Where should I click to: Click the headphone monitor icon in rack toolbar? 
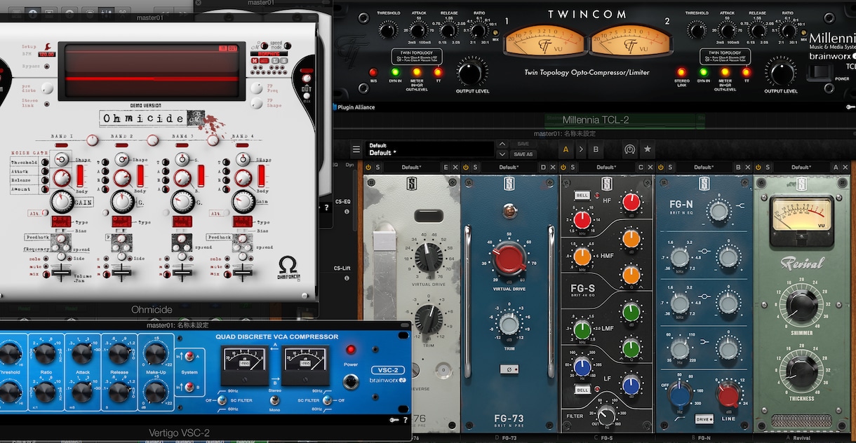629,149
